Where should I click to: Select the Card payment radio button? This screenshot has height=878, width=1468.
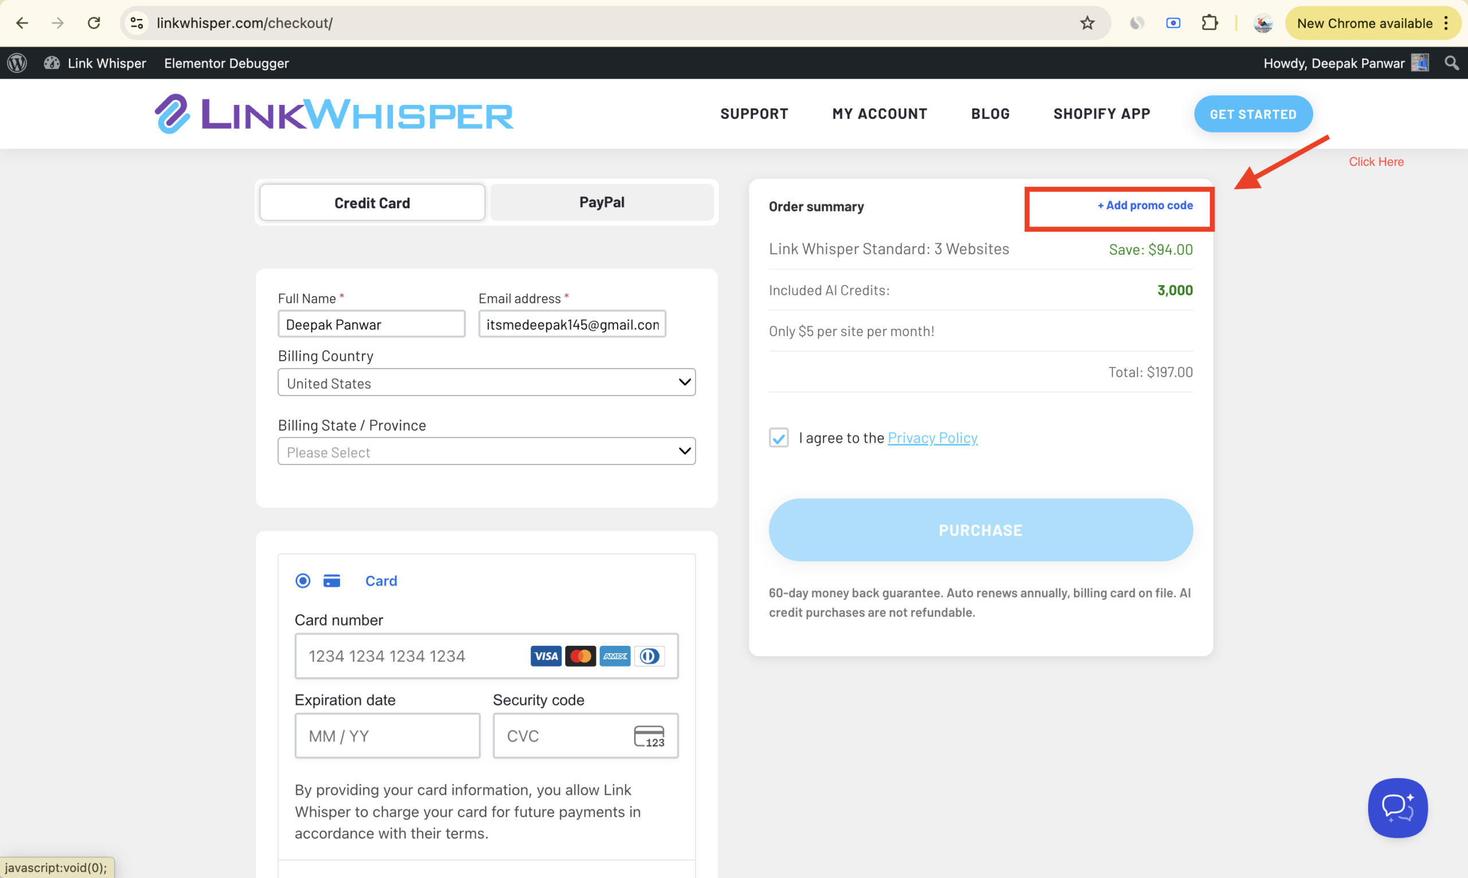click(x=303, y=580)
